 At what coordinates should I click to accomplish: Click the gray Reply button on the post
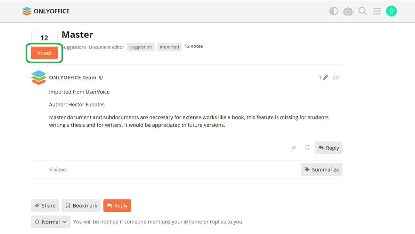(x=329, y=148)
